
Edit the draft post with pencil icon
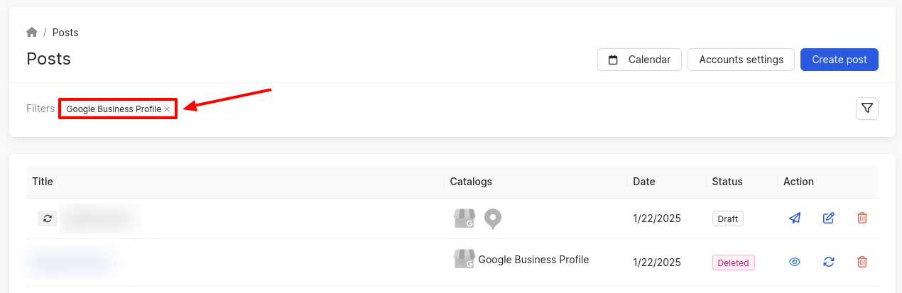click(828, 219)
